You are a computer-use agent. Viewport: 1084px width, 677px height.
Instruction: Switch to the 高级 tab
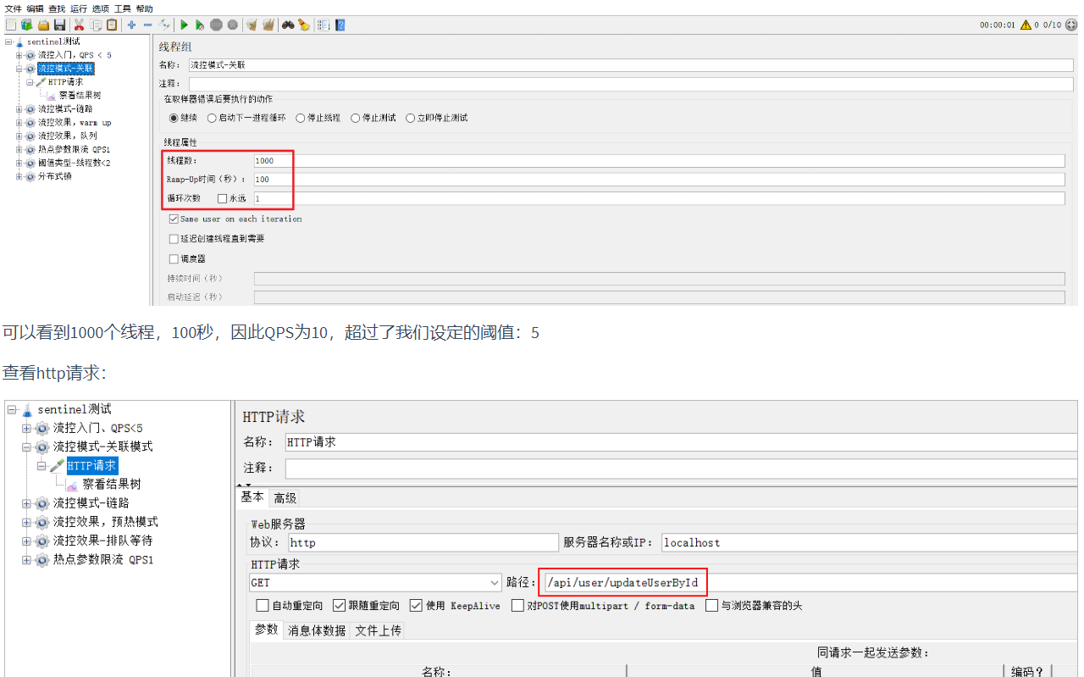coord(285,498)
